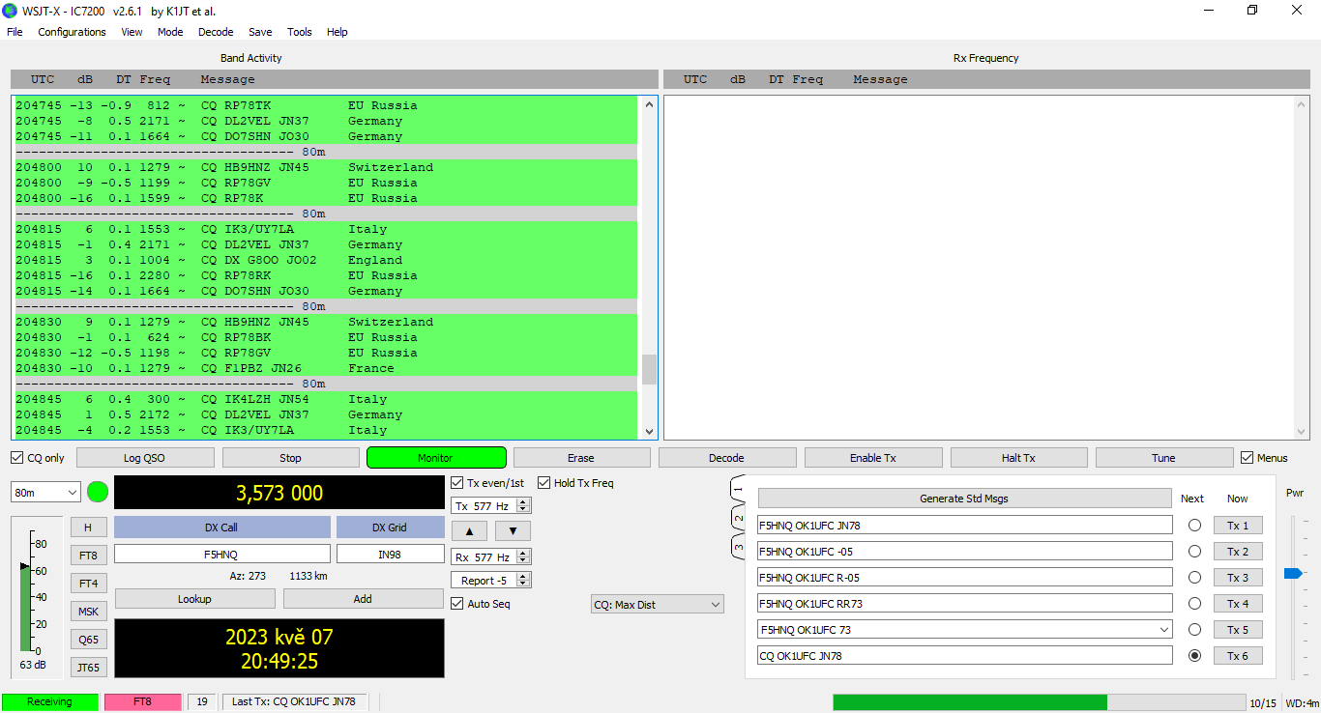Expand the CQ: Max Dist dropdown
This screenshot has height=713, width=1321.
click(657, 605)
